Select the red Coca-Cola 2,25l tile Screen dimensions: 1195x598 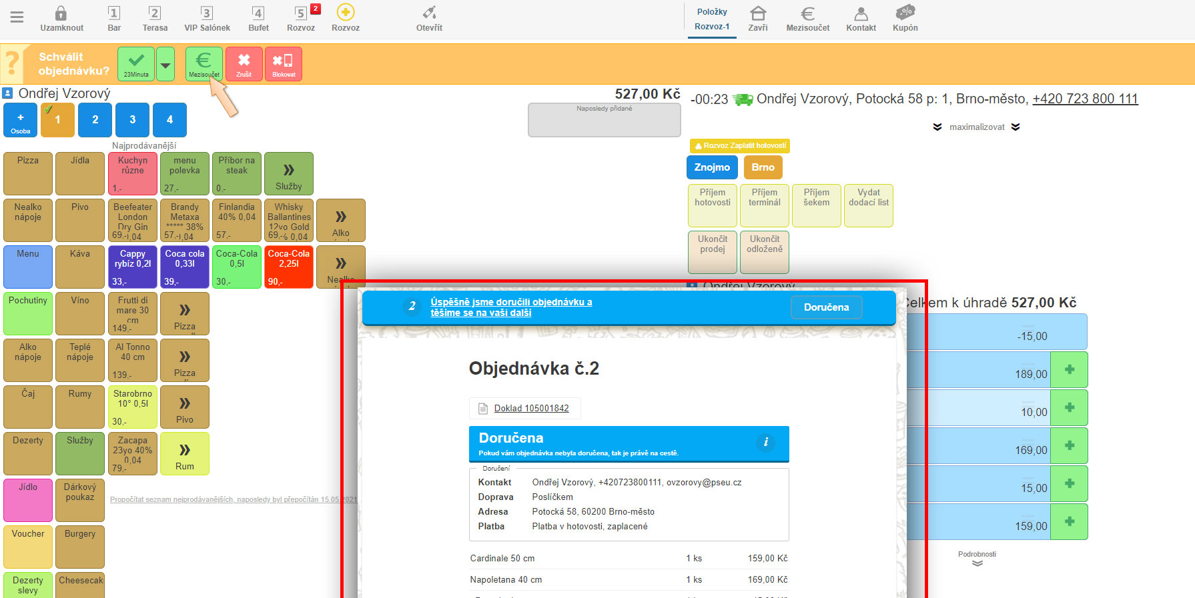[288, 267]
